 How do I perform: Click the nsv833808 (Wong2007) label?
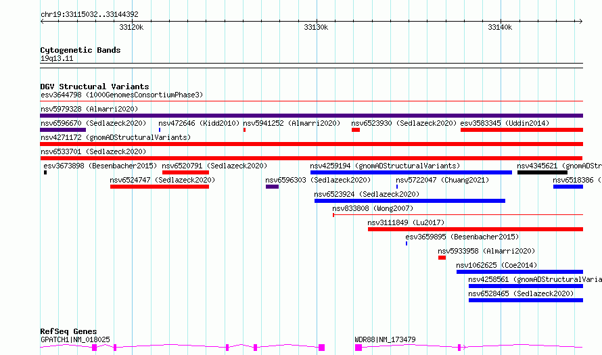tap(373, 208)
